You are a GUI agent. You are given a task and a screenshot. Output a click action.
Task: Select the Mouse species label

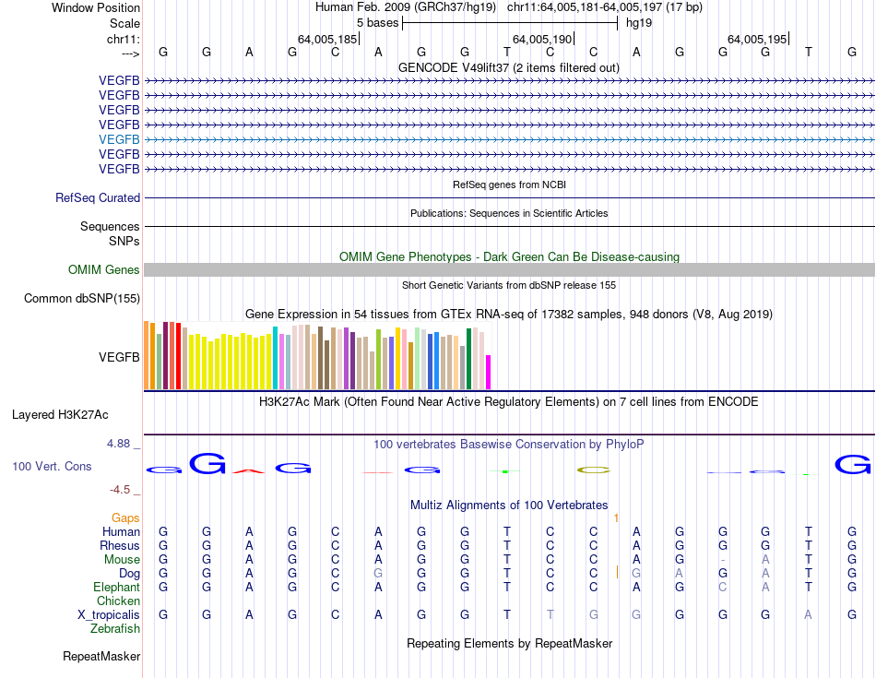tap(122, 560)
